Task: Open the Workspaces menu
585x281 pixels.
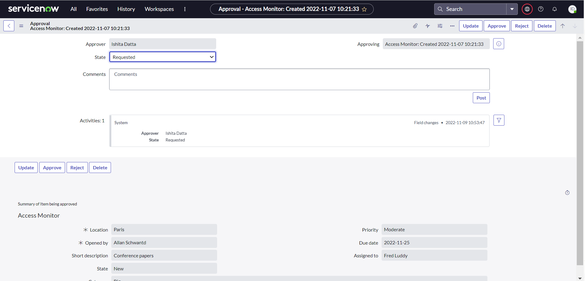Action: point(159,9)
